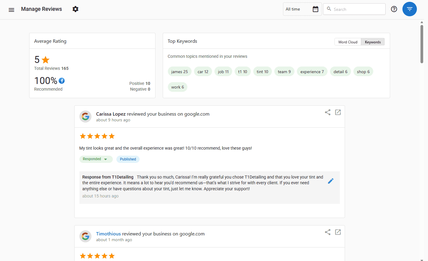Viewport: 428px width, 261px height.
Task: Open the hamburger navigation menu
Action: (11, 10)
